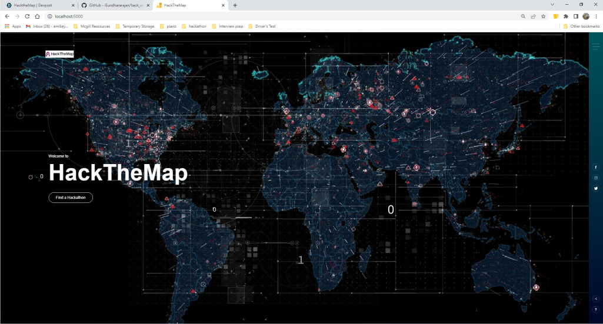This screenshot has width=603, height=324.
Task: Click the share icon in sidebar
Action: tap(596, 299)
